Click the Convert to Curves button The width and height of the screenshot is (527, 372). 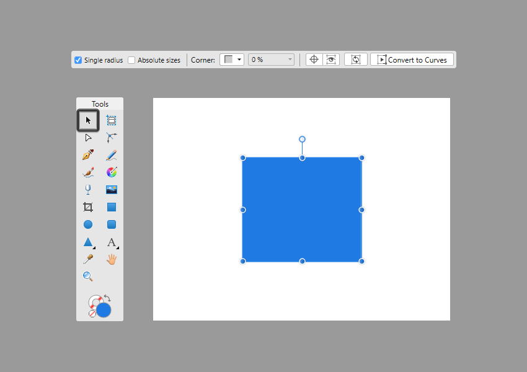tap(412, 60)
